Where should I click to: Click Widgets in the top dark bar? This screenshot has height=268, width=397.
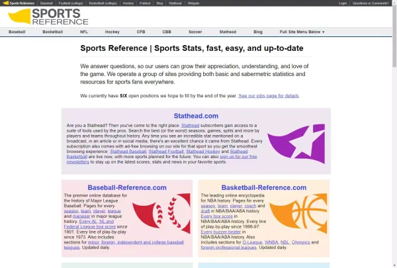(x=193, y=3)
